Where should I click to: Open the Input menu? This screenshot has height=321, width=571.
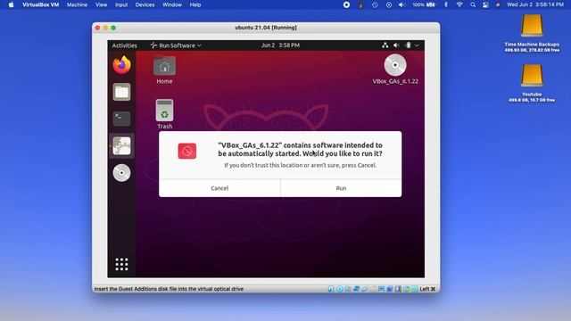[121, 4]
